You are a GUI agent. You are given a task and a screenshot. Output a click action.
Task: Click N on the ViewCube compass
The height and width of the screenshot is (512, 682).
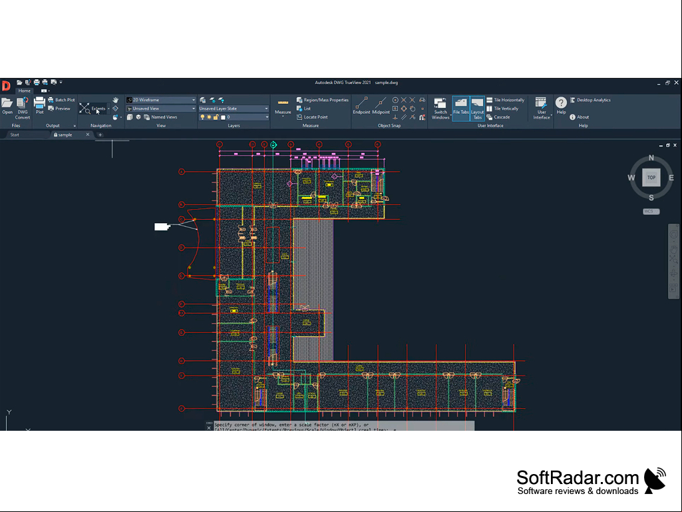click(x=651, y=158)
